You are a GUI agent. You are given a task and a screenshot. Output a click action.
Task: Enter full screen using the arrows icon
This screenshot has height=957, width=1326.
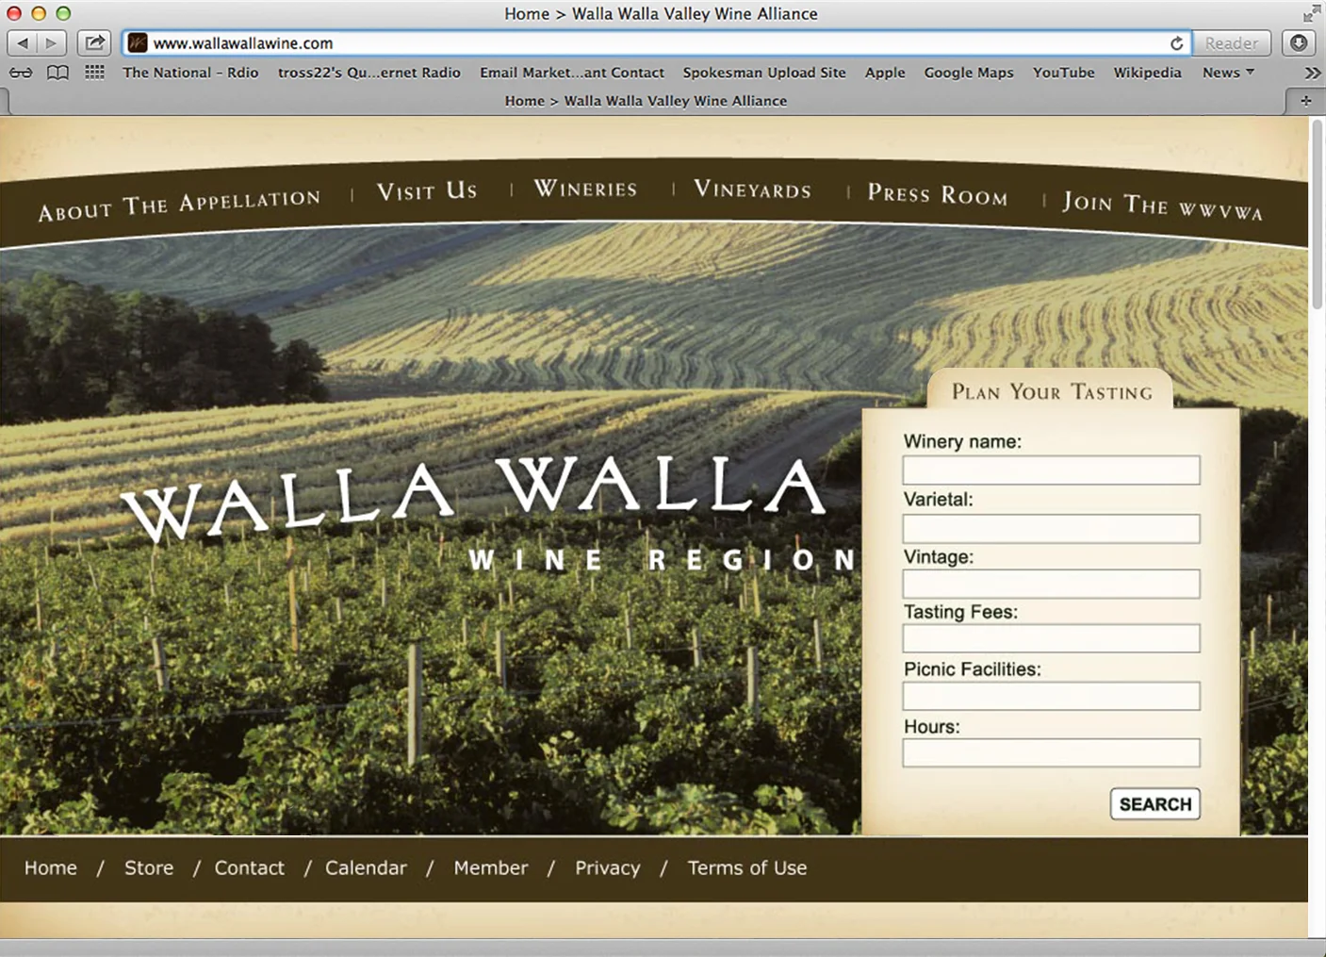pyautogui.click(x=1311, y=13)
